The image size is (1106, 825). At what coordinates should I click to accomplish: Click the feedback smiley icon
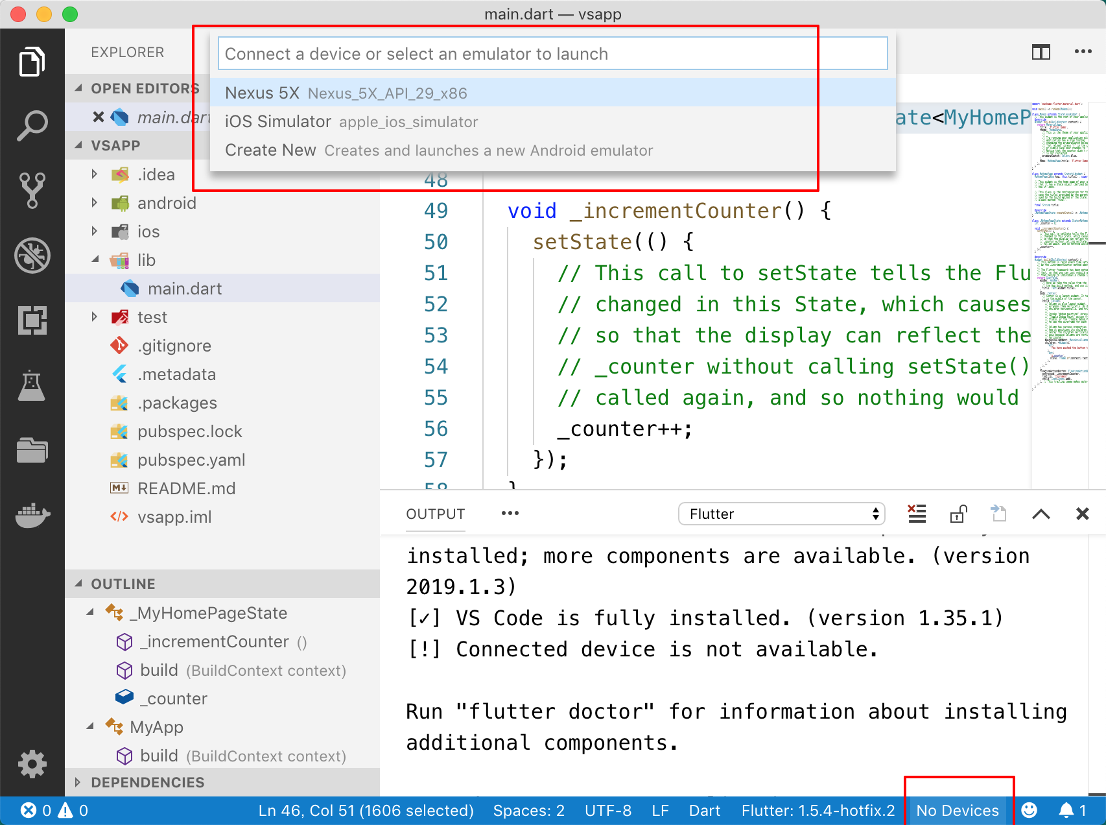tap(1030, 810)
